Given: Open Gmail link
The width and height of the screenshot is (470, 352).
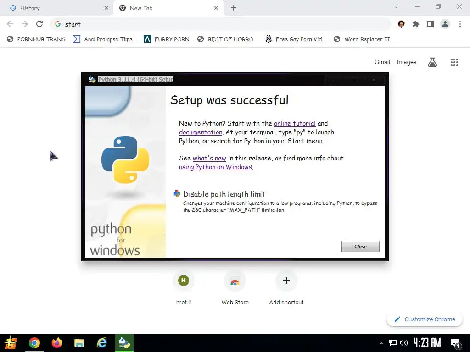Looking at the screenshot, I should (x=382, y=62).
